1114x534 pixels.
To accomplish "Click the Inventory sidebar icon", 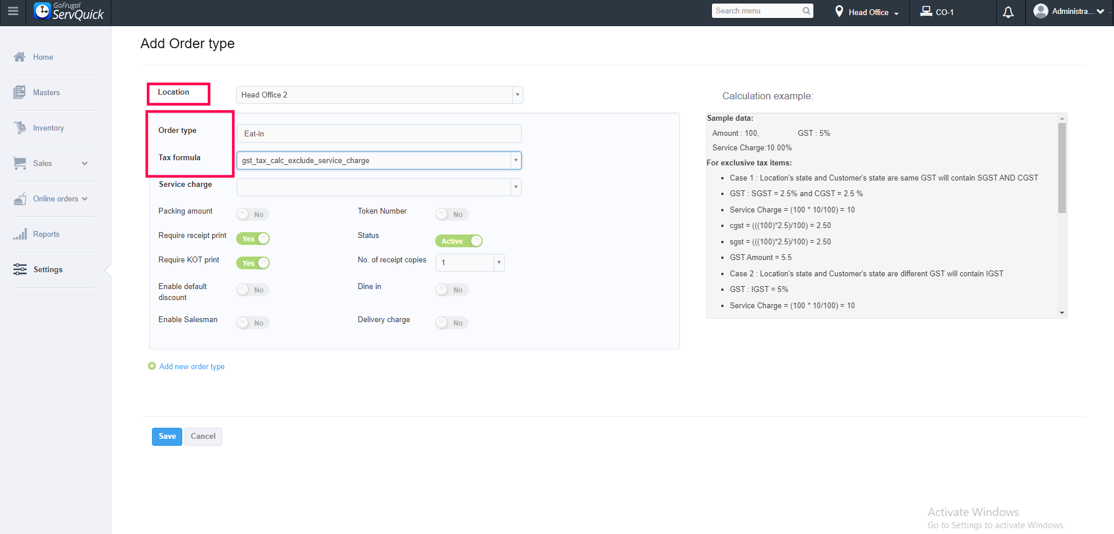I will pos(20,128).
